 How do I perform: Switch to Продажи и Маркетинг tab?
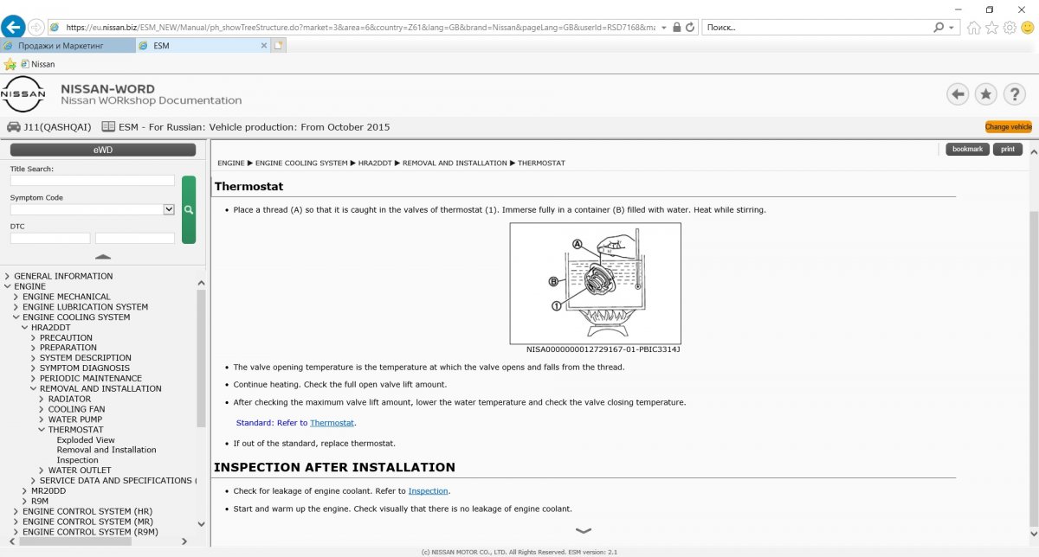68,46
